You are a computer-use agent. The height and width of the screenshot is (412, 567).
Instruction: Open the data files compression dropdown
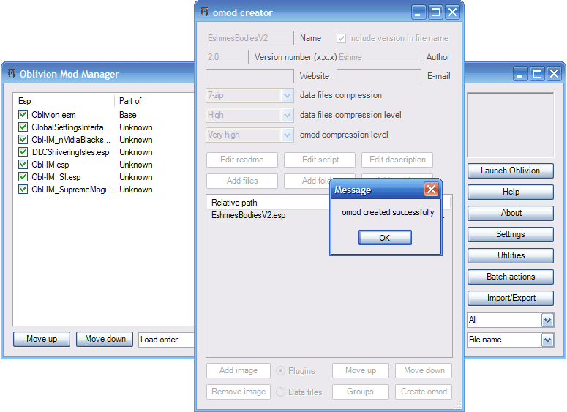point(287,95)
